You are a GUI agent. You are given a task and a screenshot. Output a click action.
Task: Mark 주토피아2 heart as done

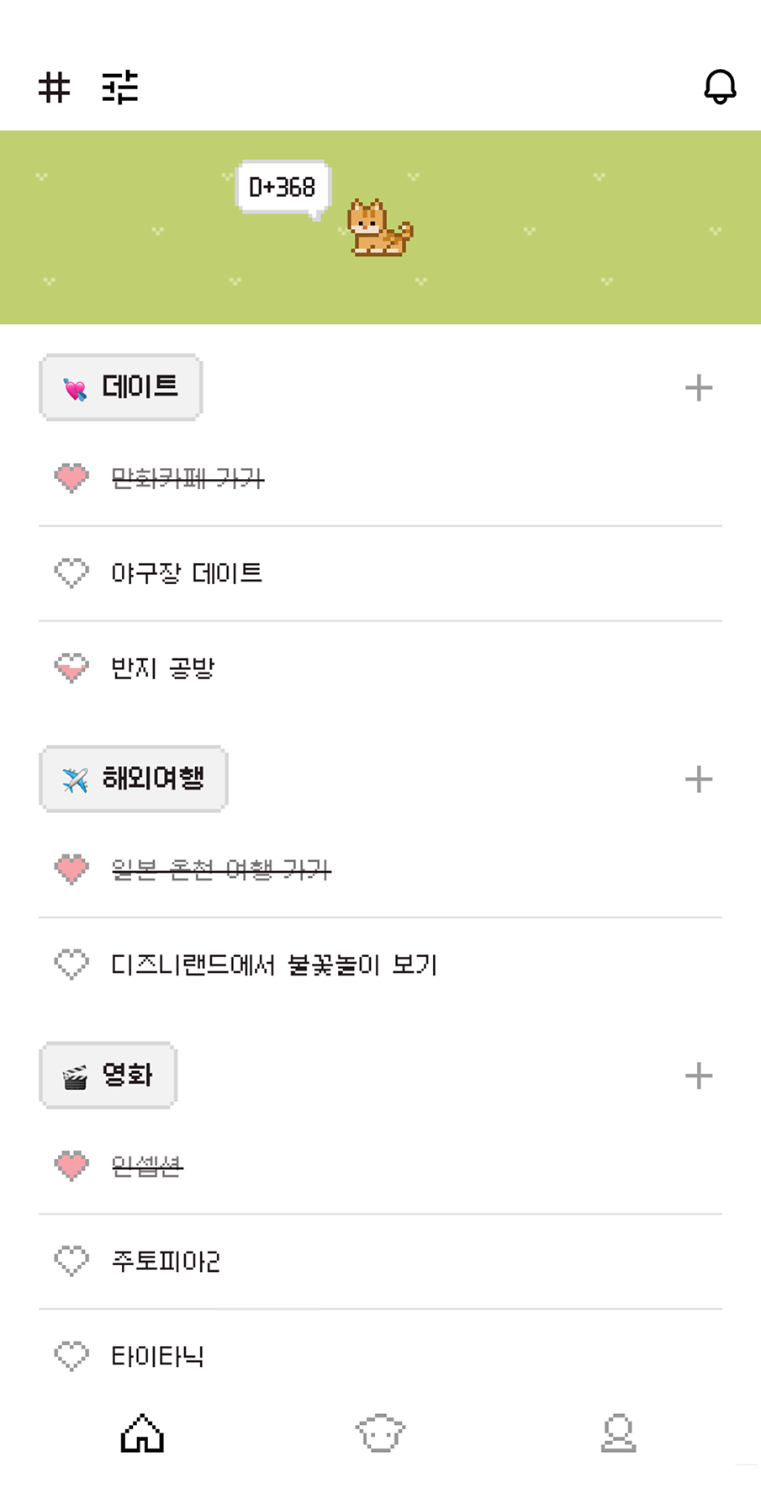point(71,1261)
